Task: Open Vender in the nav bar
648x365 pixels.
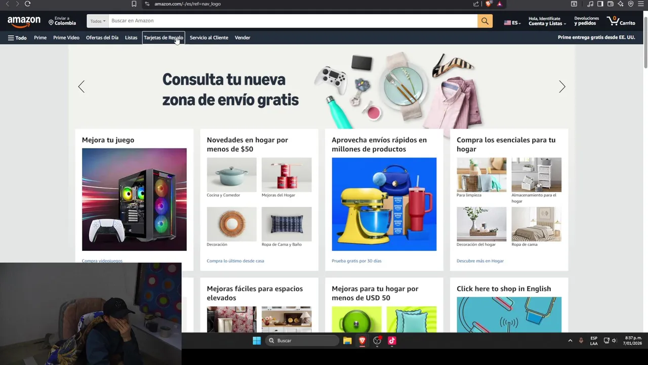Action: (242, 38)
